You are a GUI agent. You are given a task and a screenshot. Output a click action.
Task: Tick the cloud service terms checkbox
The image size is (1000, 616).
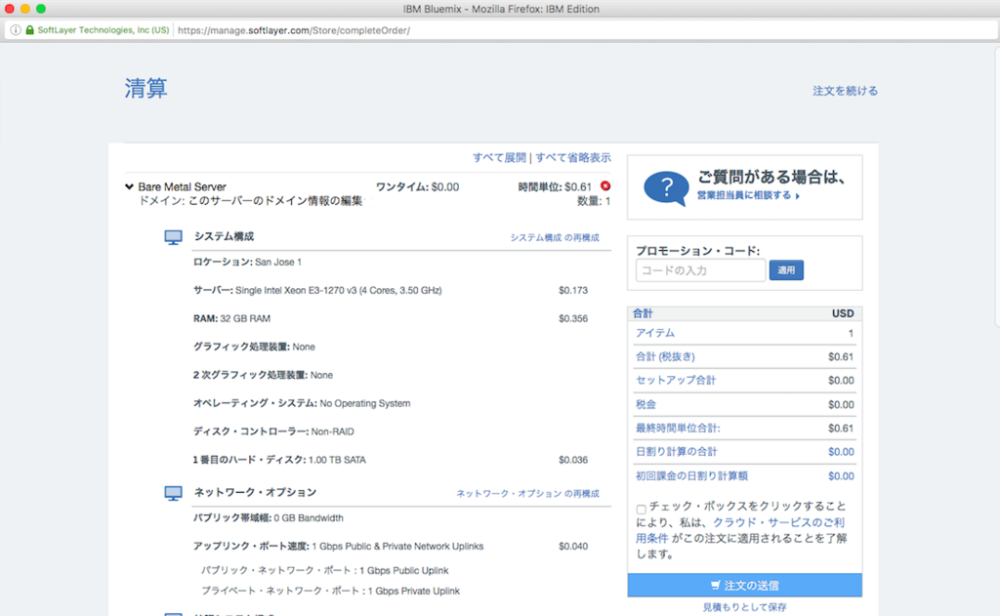click(641, 509)
